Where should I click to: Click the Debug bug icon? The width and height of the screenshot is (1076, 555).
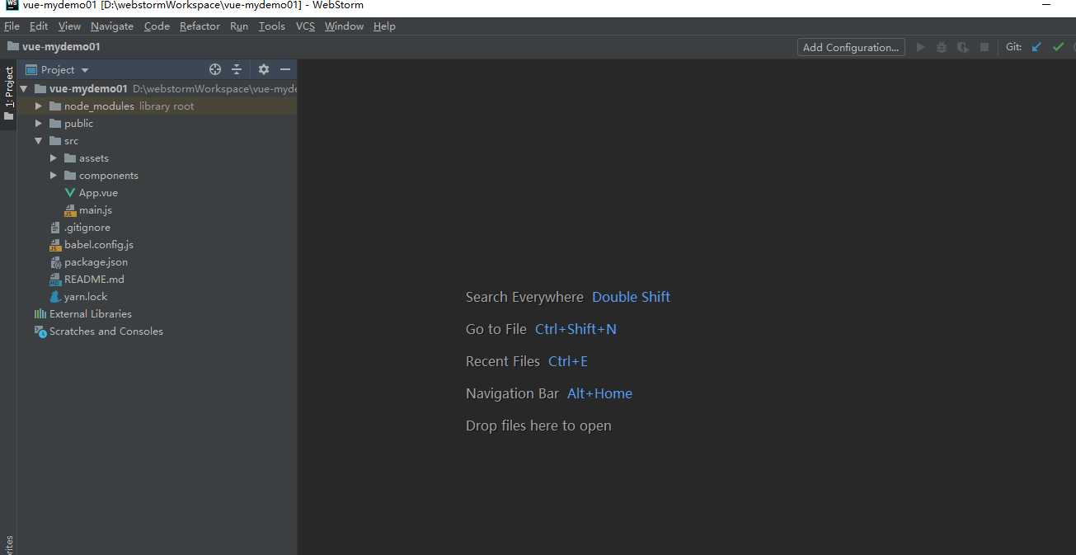pyautogui.click(x=942, y=47)
